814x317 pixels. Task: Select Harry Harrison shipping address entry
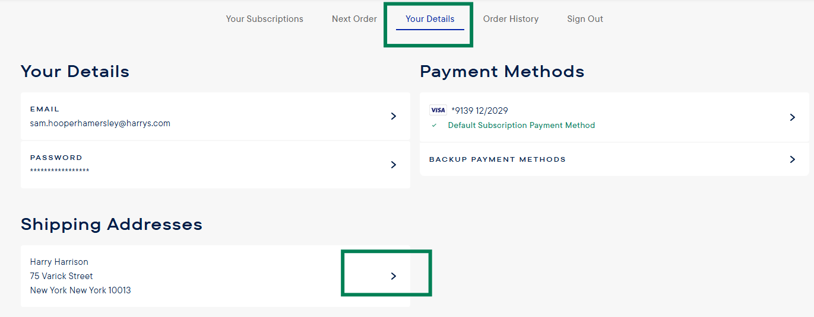click(x=80, y=276)
